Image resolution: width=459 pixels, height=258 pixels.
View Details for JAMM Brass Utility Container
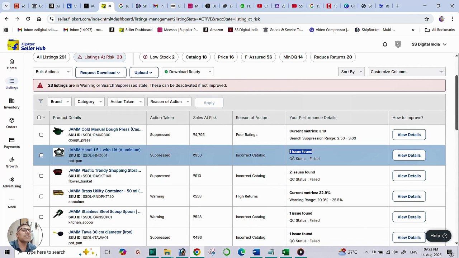(x=409, y=196)
